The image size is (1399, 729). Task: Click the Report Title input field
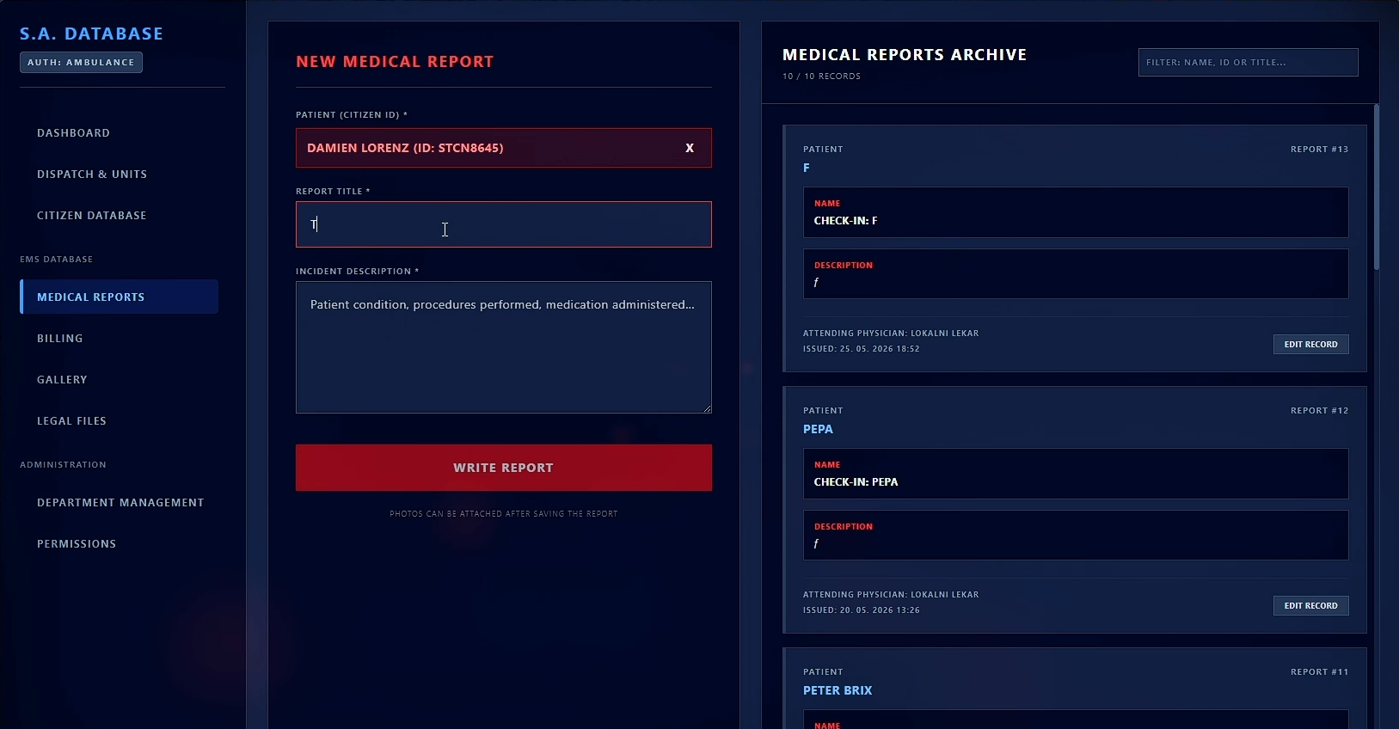point(504,224)
